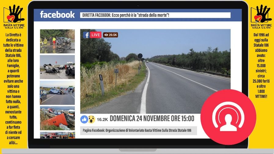This screenshot has height=154, width=274.
Task: Click the Basta Vittime hand logo at right
Action: coord(261,17)
